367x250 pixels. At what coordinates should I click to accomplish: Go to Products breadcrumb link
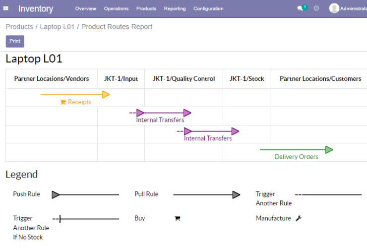19,27
